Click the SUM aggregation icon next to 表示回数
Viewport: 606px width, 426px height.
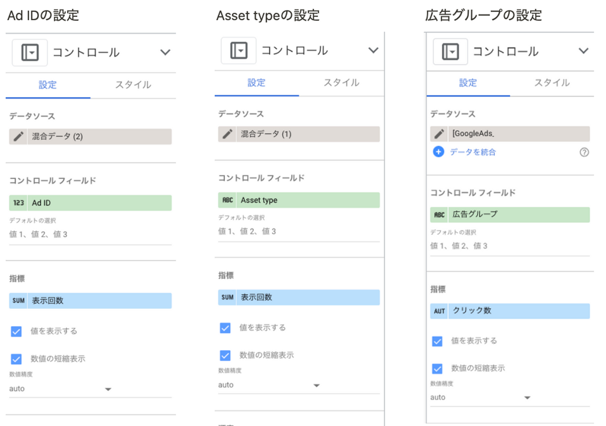point(18,300)
